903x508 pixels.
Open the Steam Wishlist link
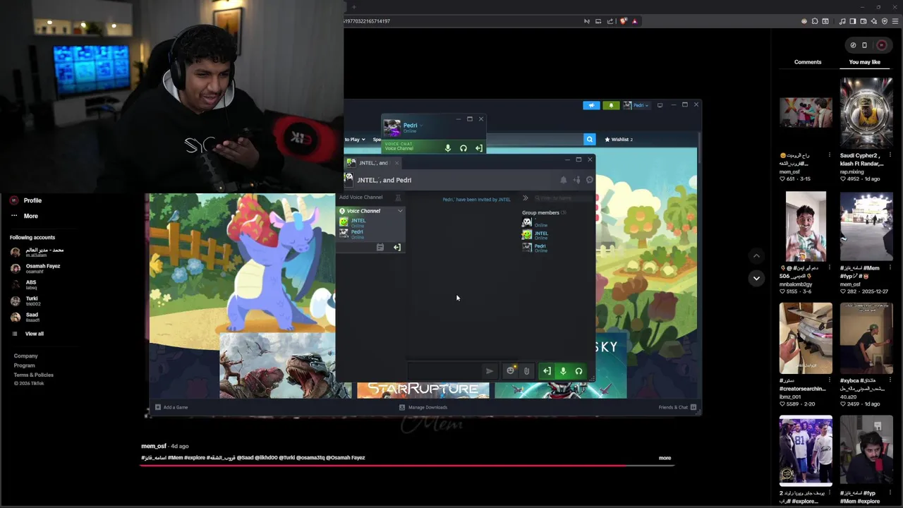(619, 140)
